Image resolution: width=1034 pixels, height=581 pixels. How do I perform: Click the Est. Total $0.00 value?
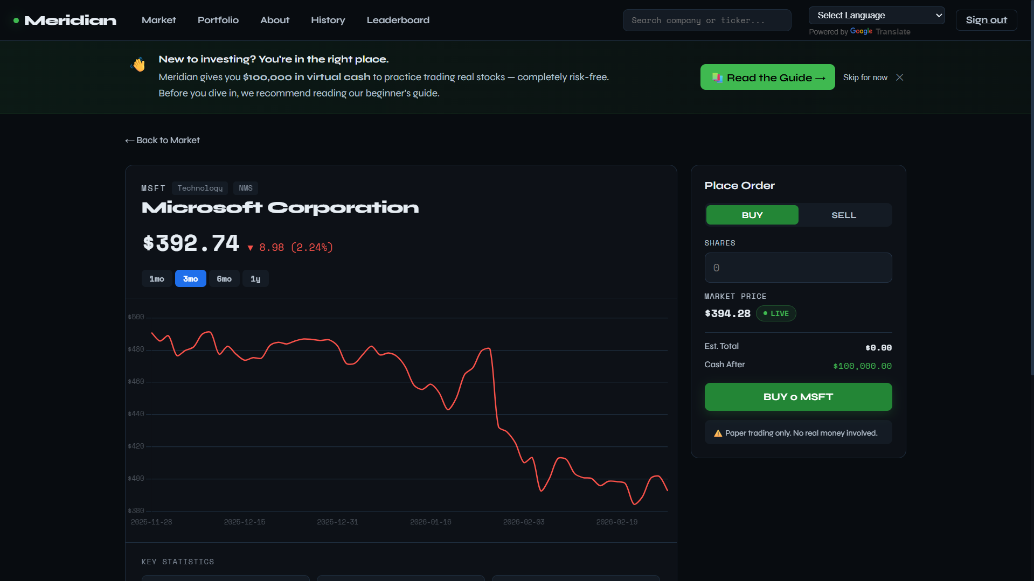coord(878,348)
